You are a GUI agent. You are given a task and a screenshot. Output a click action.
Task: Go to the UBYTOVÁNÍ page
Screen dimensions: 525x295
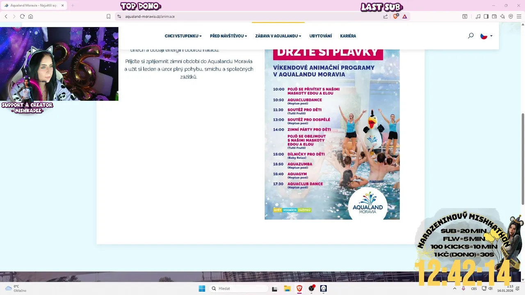tap(321, 36)
